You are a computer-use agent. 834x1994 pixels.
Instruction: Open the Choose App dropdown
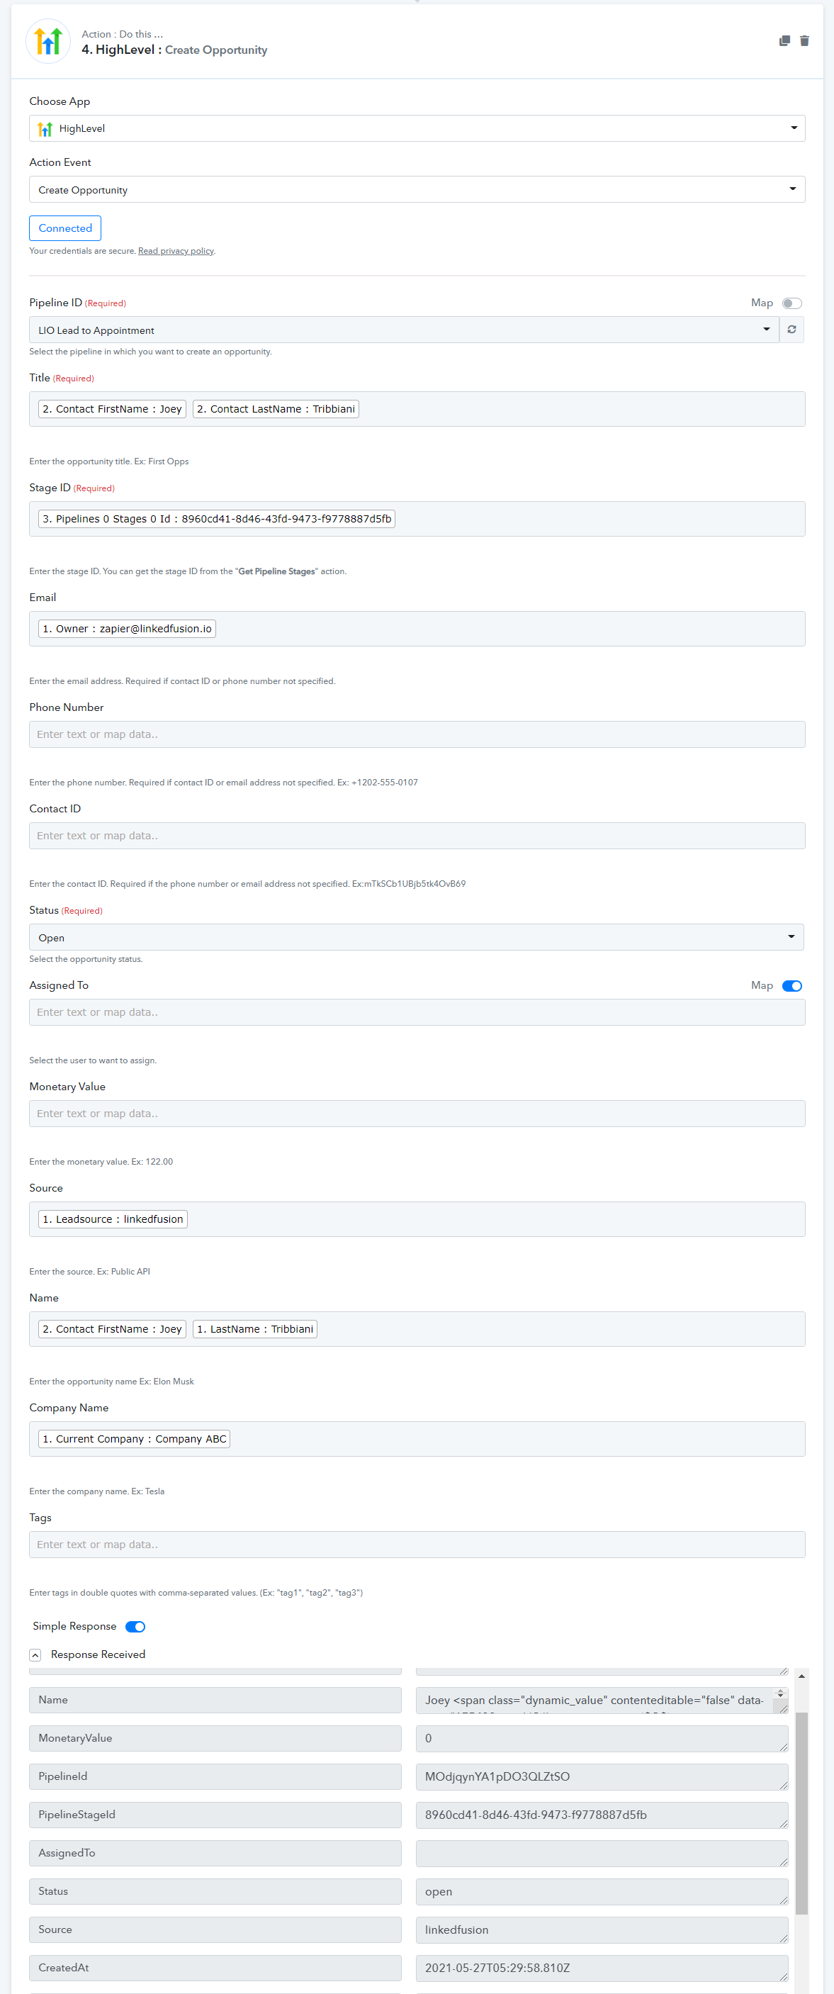click(x=416, y=128)
